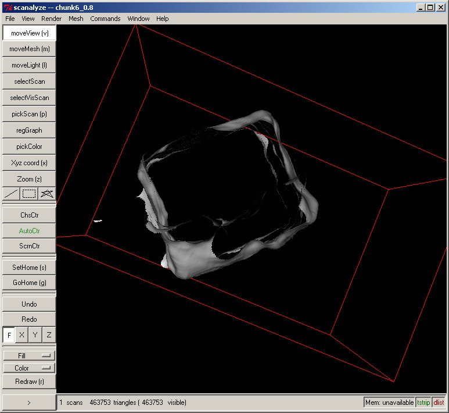
Task: Select the line selection tool icon
Action: 11,194
